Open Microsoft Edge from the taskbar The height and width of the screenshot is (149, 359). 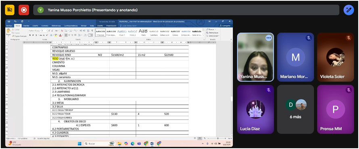pyautogui.click(x=132, y=143)
